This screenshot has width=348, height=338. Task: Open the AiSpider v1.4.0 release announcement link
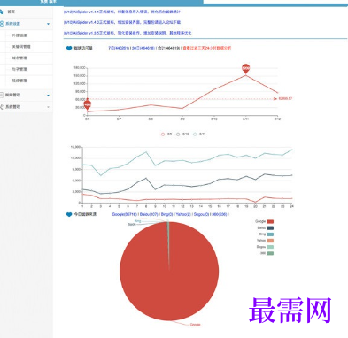pyautogui.click(x=122, y=22)
